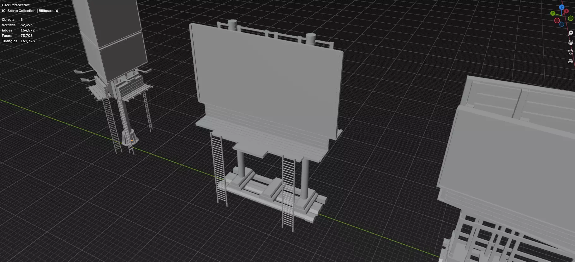This screenshot has height=262, width=575.
Task: Click the Triangles count '161,728'
Action: coord(27,41)
